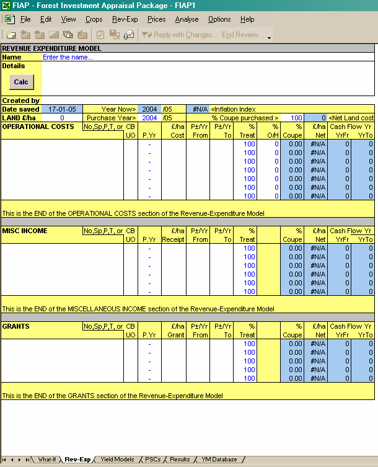
Task: Click the Show All Comments toolbar icon
Action: point(68,35)
